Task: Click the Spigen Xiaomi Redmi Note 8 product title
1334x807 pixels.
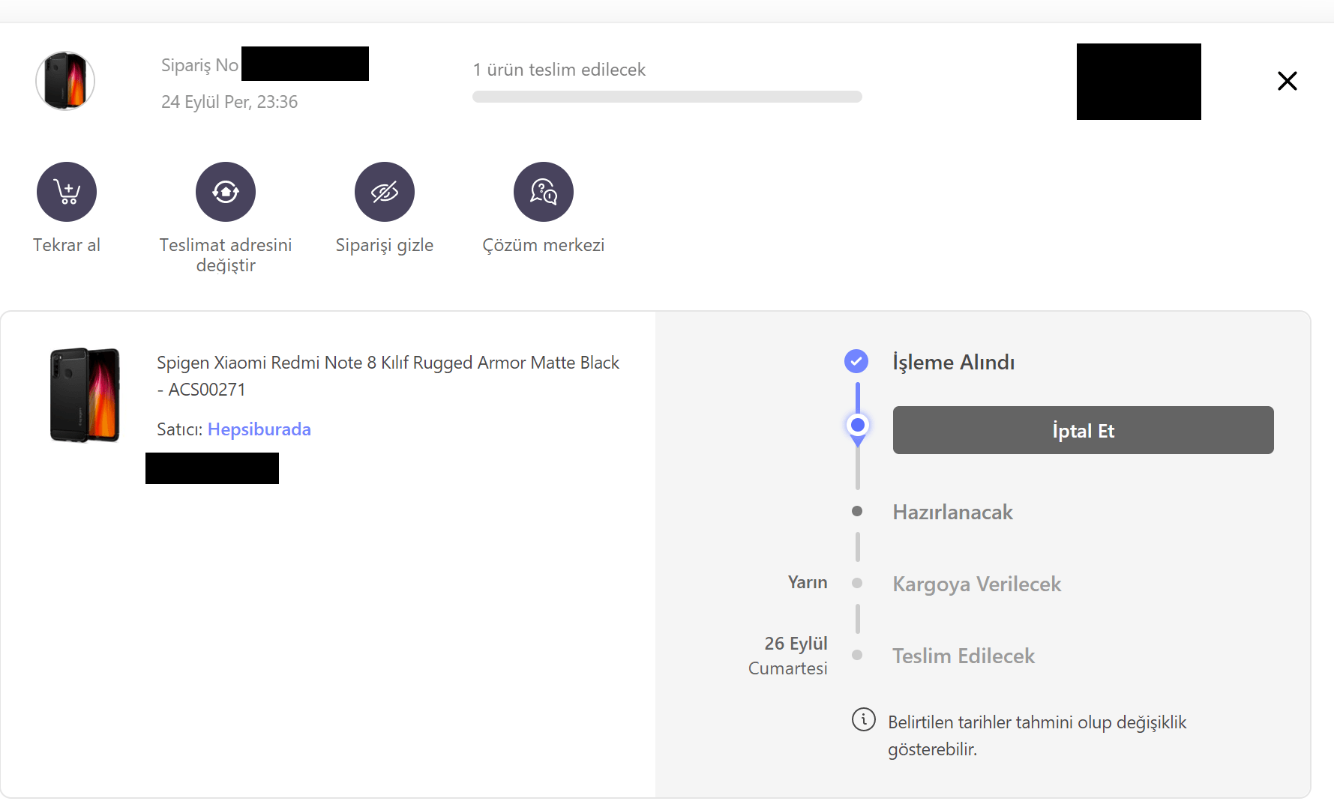Action: 388,376
